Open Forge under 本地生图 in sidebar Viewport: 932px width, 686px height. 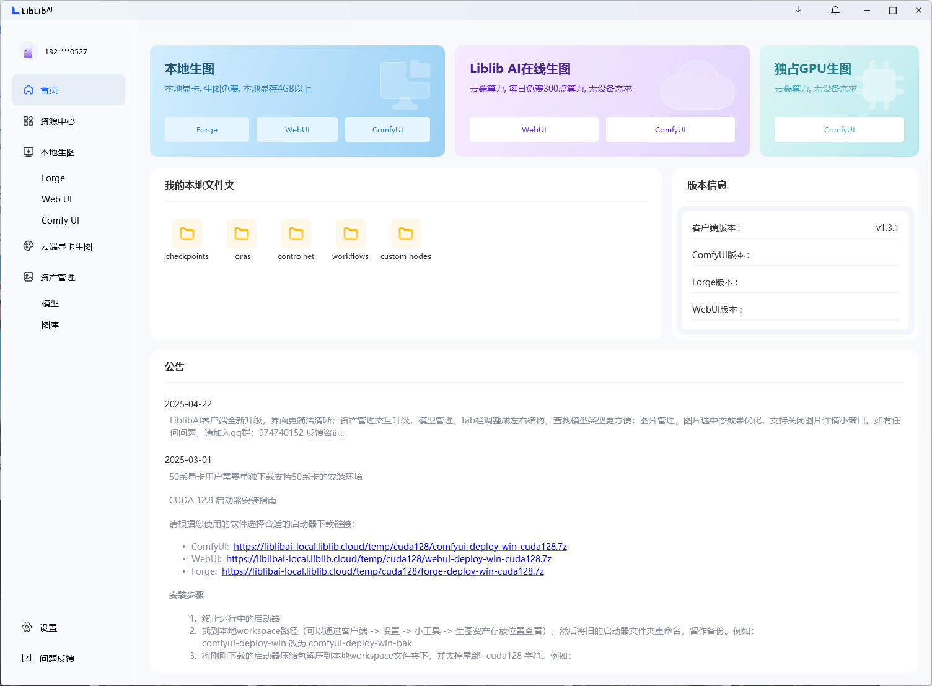(53, 178)
